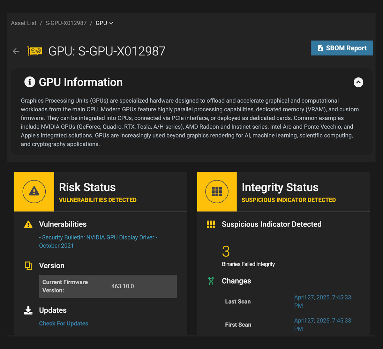Download the SBOM Report
383x349 pixels.
(342, 48)
